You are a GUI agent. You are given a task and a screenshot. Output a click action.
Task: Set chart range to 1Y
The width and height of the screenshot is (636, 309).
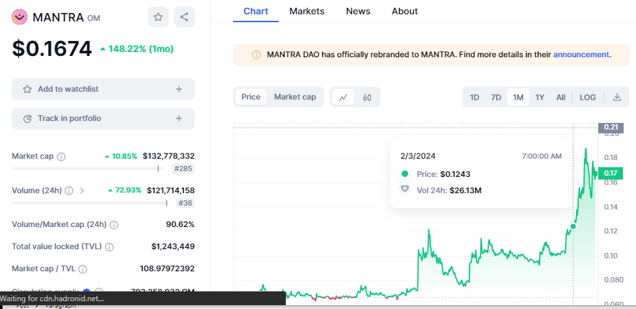point(540,98)
